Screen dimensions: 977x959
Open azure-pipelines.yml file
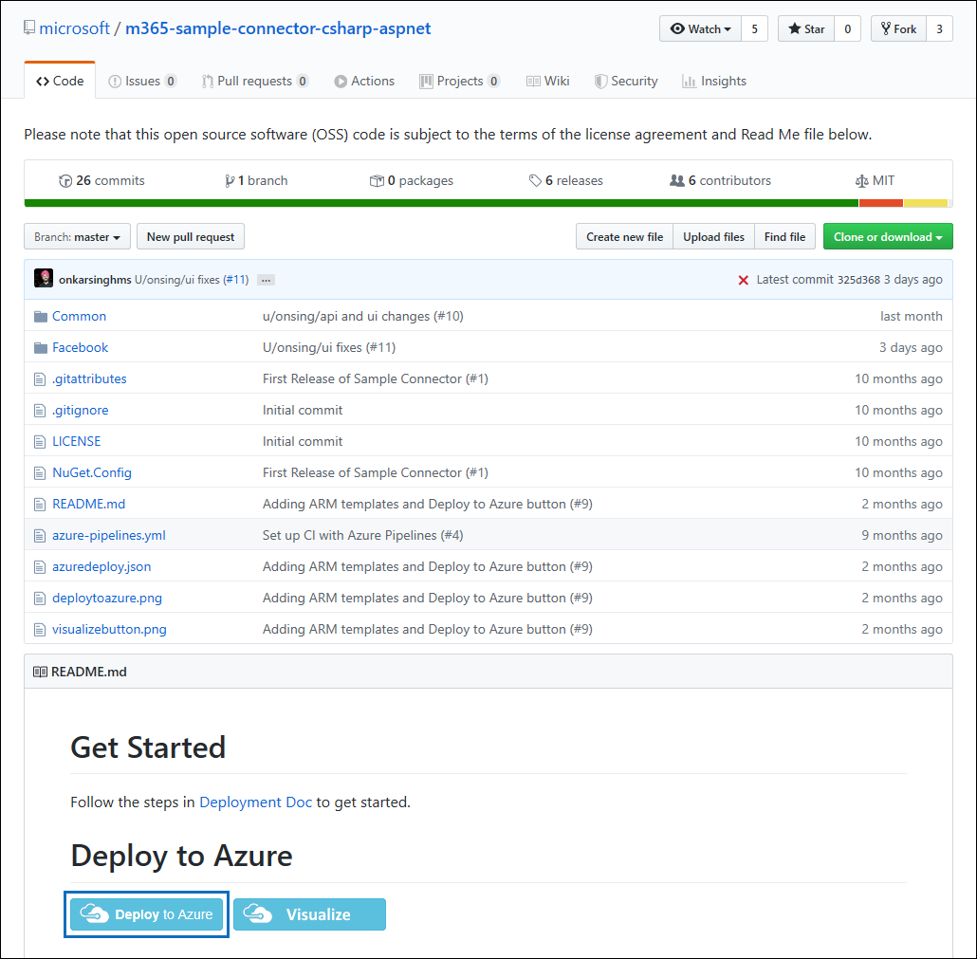click(108, 535)
